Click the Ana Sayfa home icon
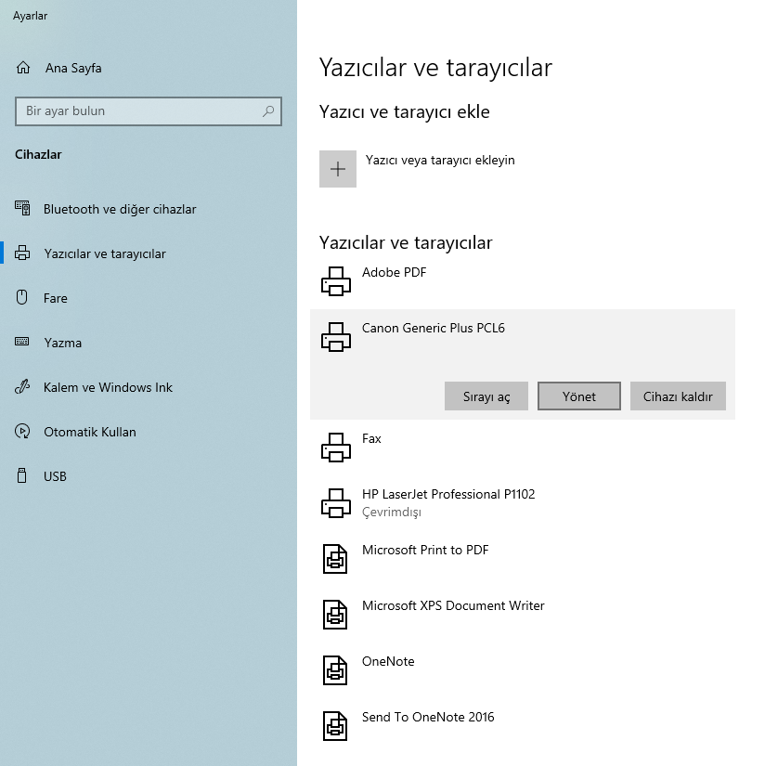 click(x=23, y=68)
